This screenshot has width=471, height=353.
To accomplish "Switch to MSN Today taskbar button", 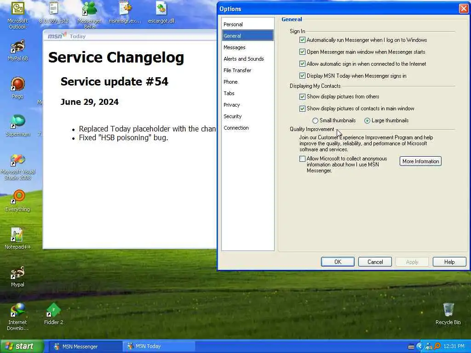I will (159, 347).
